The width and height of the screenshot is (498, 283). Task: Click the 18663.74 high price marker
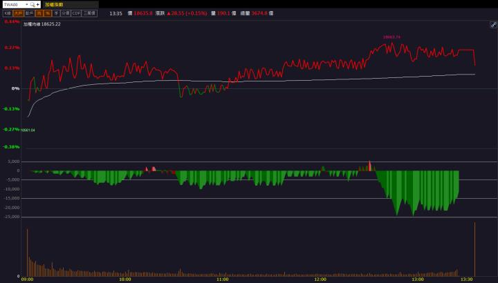coord(391,37)
